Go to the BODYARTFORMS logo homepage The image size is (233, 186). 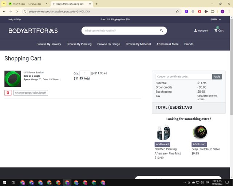pyautogui.click(x=33, y=31)
